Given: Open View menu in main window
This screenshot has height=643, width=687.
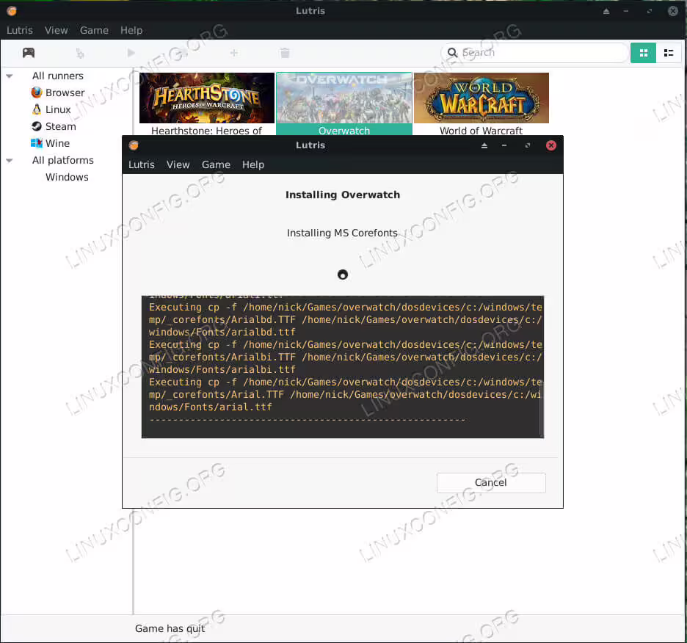Looking at the screenshot, I should (56, 30).
